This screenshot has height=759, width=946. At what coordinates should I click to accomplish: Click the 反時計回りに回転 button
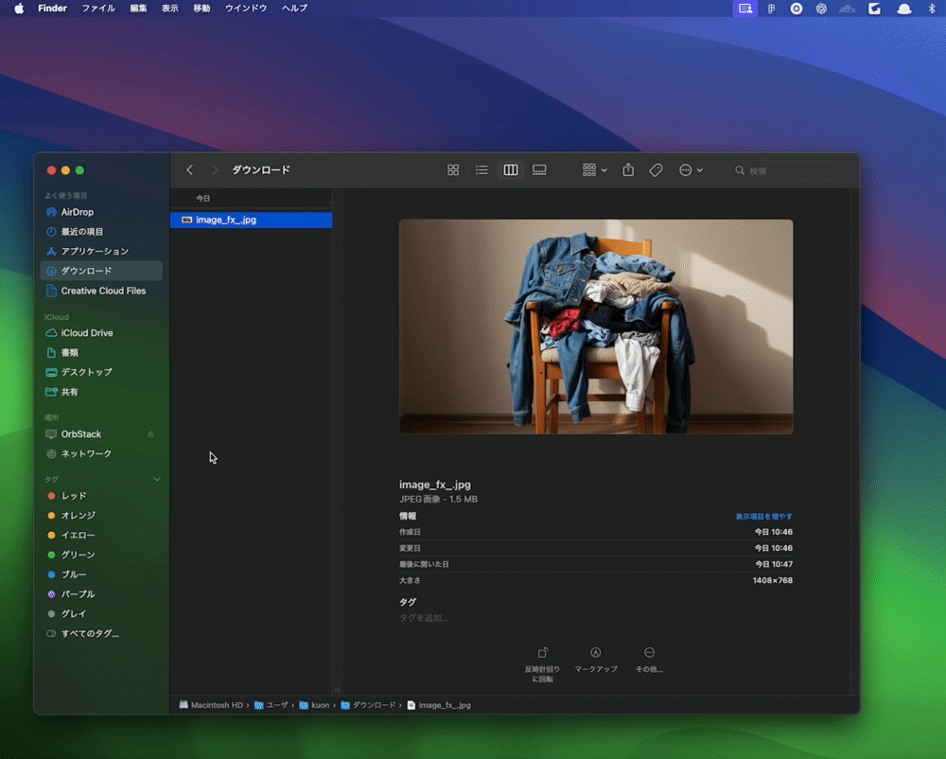(x=542, y=665)
